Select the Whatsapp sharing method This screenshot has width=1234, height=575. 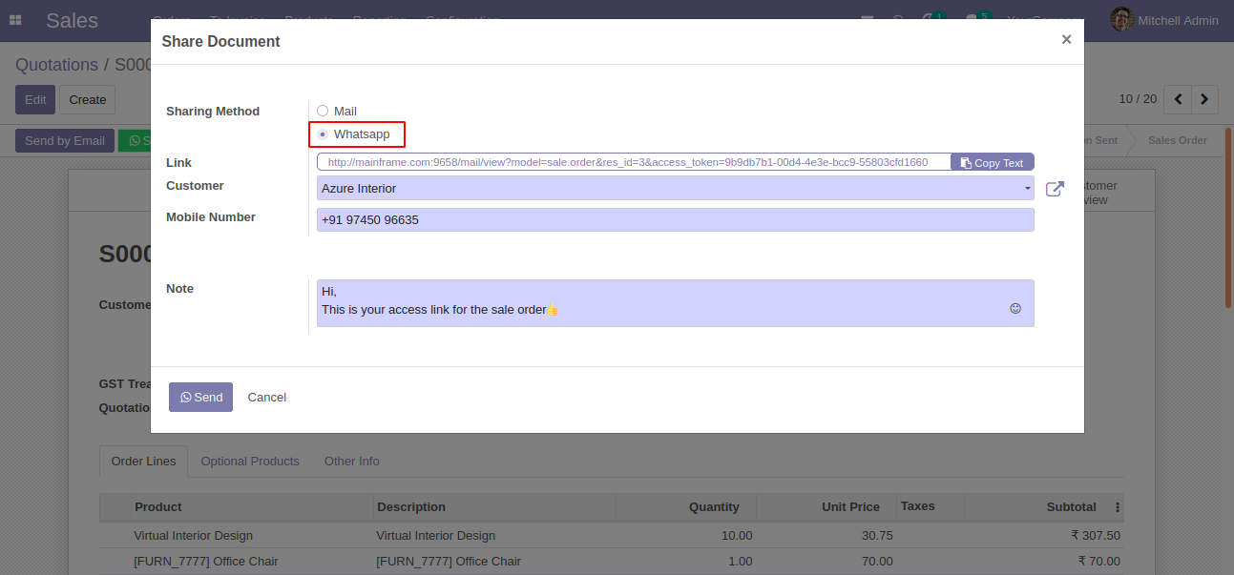pos(323,134)
